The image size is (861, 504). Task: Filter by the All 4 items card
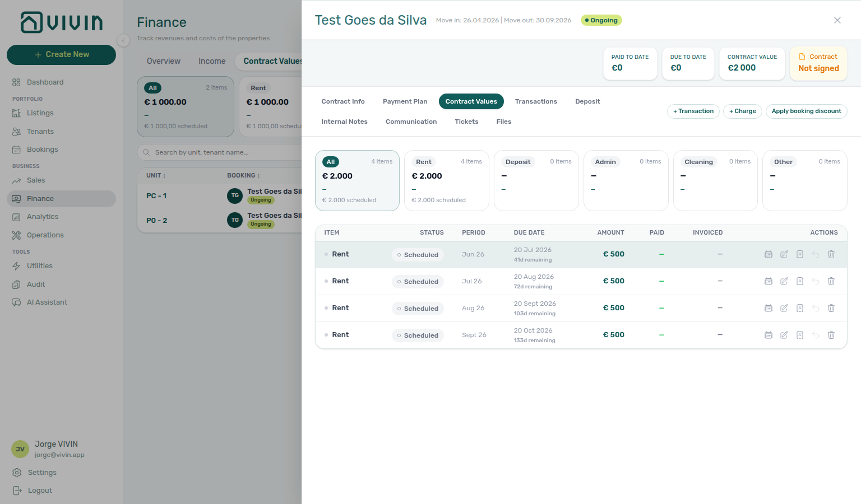point(357,180)
